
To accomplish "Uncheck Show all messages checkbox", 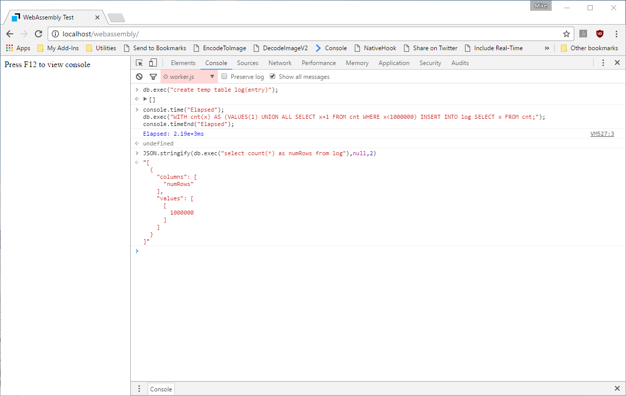I will click(273, 77).
